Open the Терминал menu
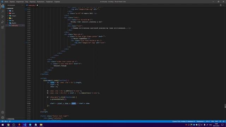 (49, 2)
